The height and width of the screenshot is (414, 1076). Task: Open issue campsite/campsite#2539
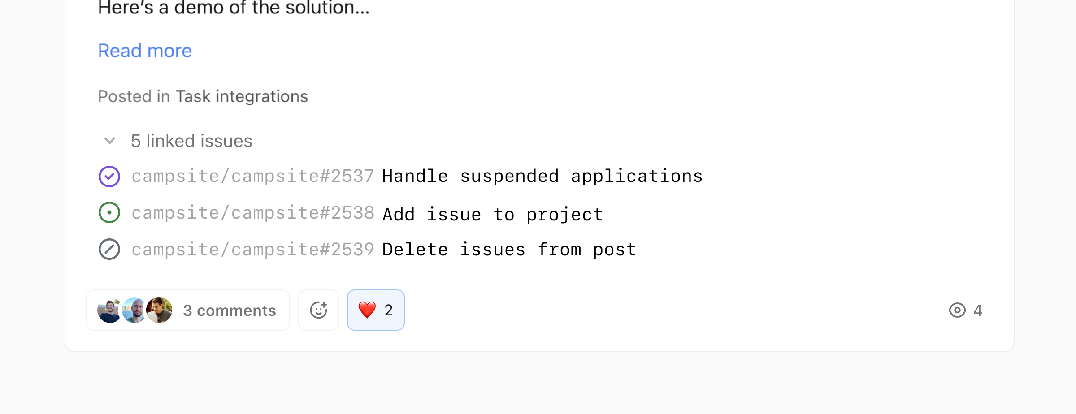[x=252, y=250]
